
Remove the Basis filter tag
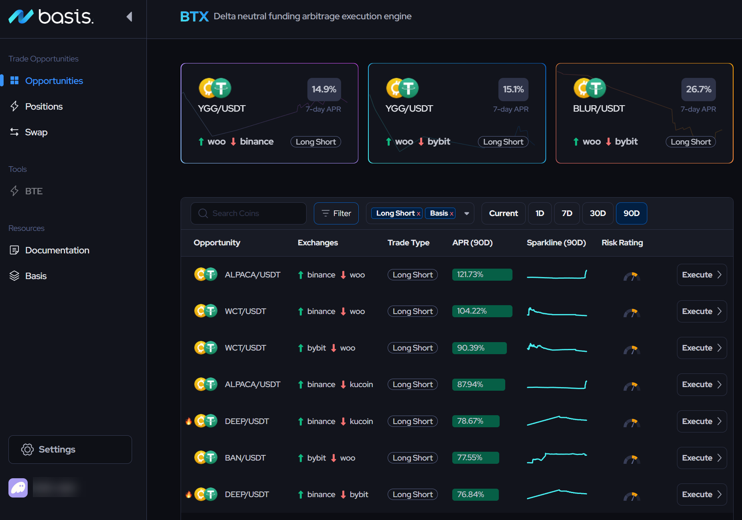pyautogui.click(x=451, y=214)
